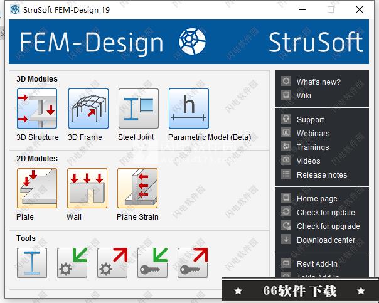Open the Plane Strain module
This screenshot has height=303, width=379.
137,188
